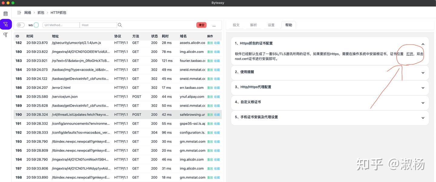This screenshot has height=182, width=436.
Task: Click the red 清空 clear button
Action: click(x=201, y=25)
